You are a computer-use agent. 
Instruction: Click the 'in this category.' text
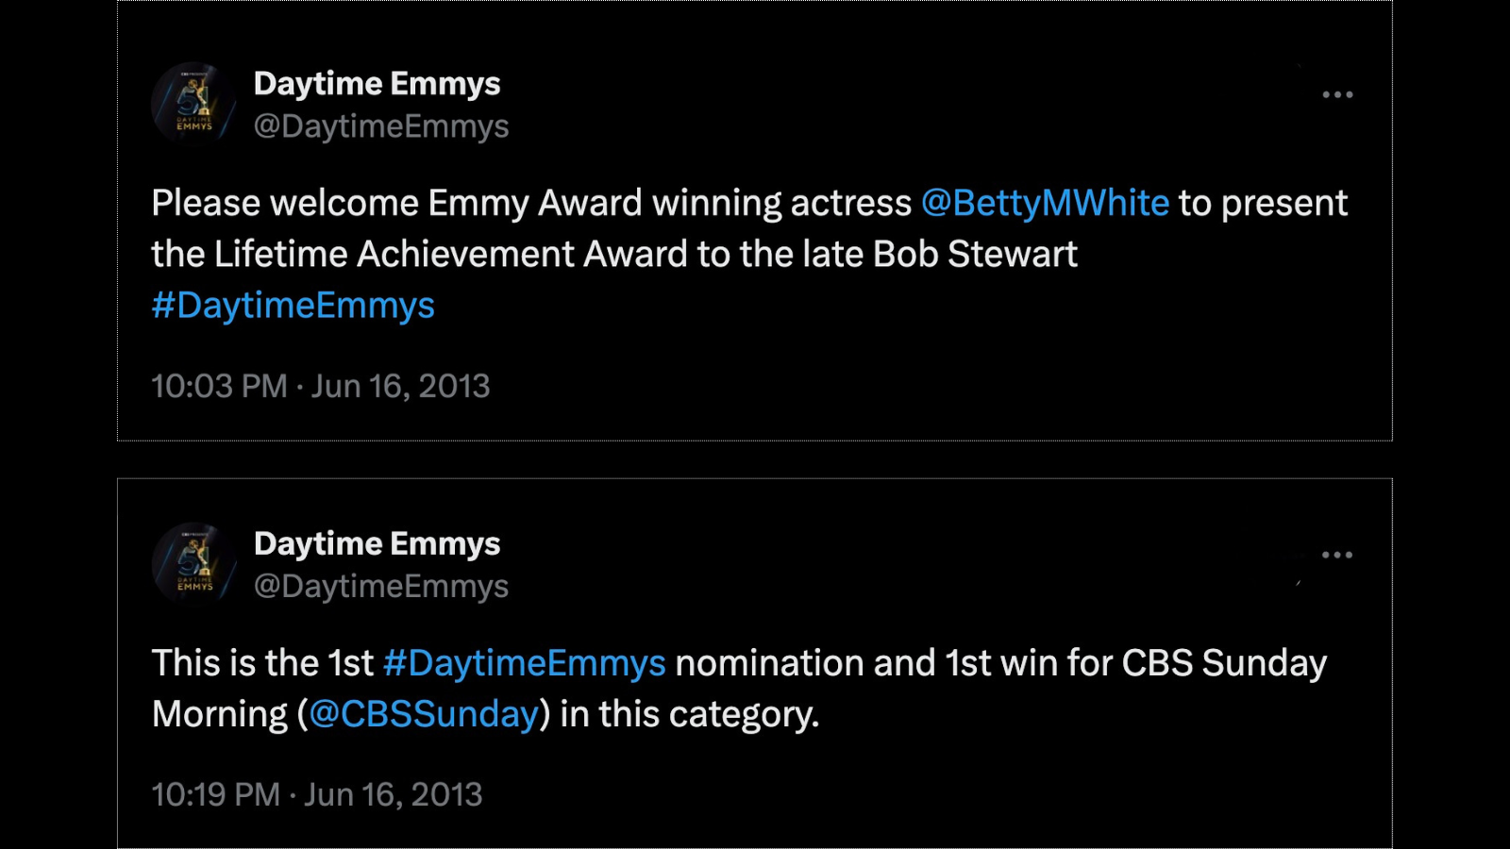690,715
